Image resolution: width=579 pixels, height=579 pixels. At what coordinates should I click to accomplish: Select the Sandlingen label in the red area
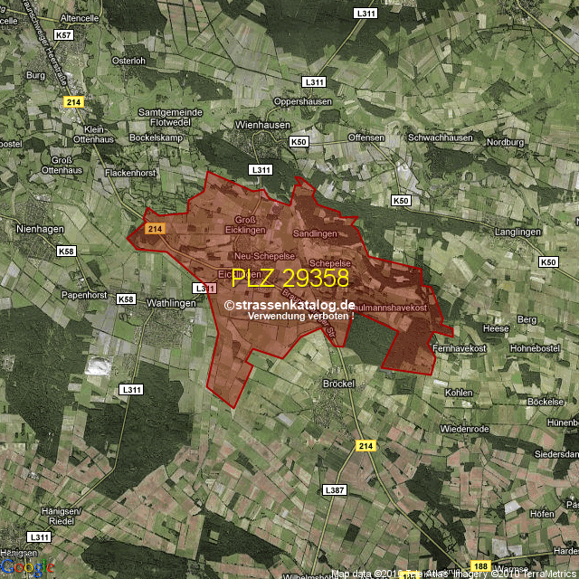315,233
